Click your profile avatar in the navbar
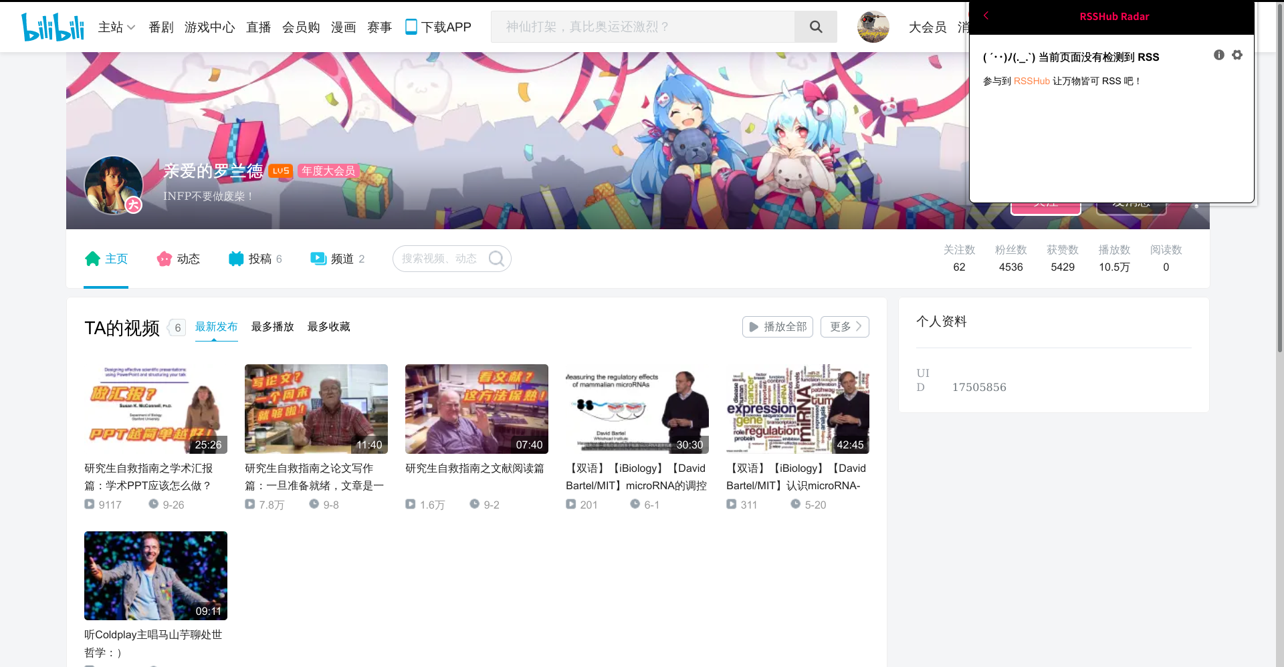Viewport: 1284px width, 667px height. (x=873, y=27)
